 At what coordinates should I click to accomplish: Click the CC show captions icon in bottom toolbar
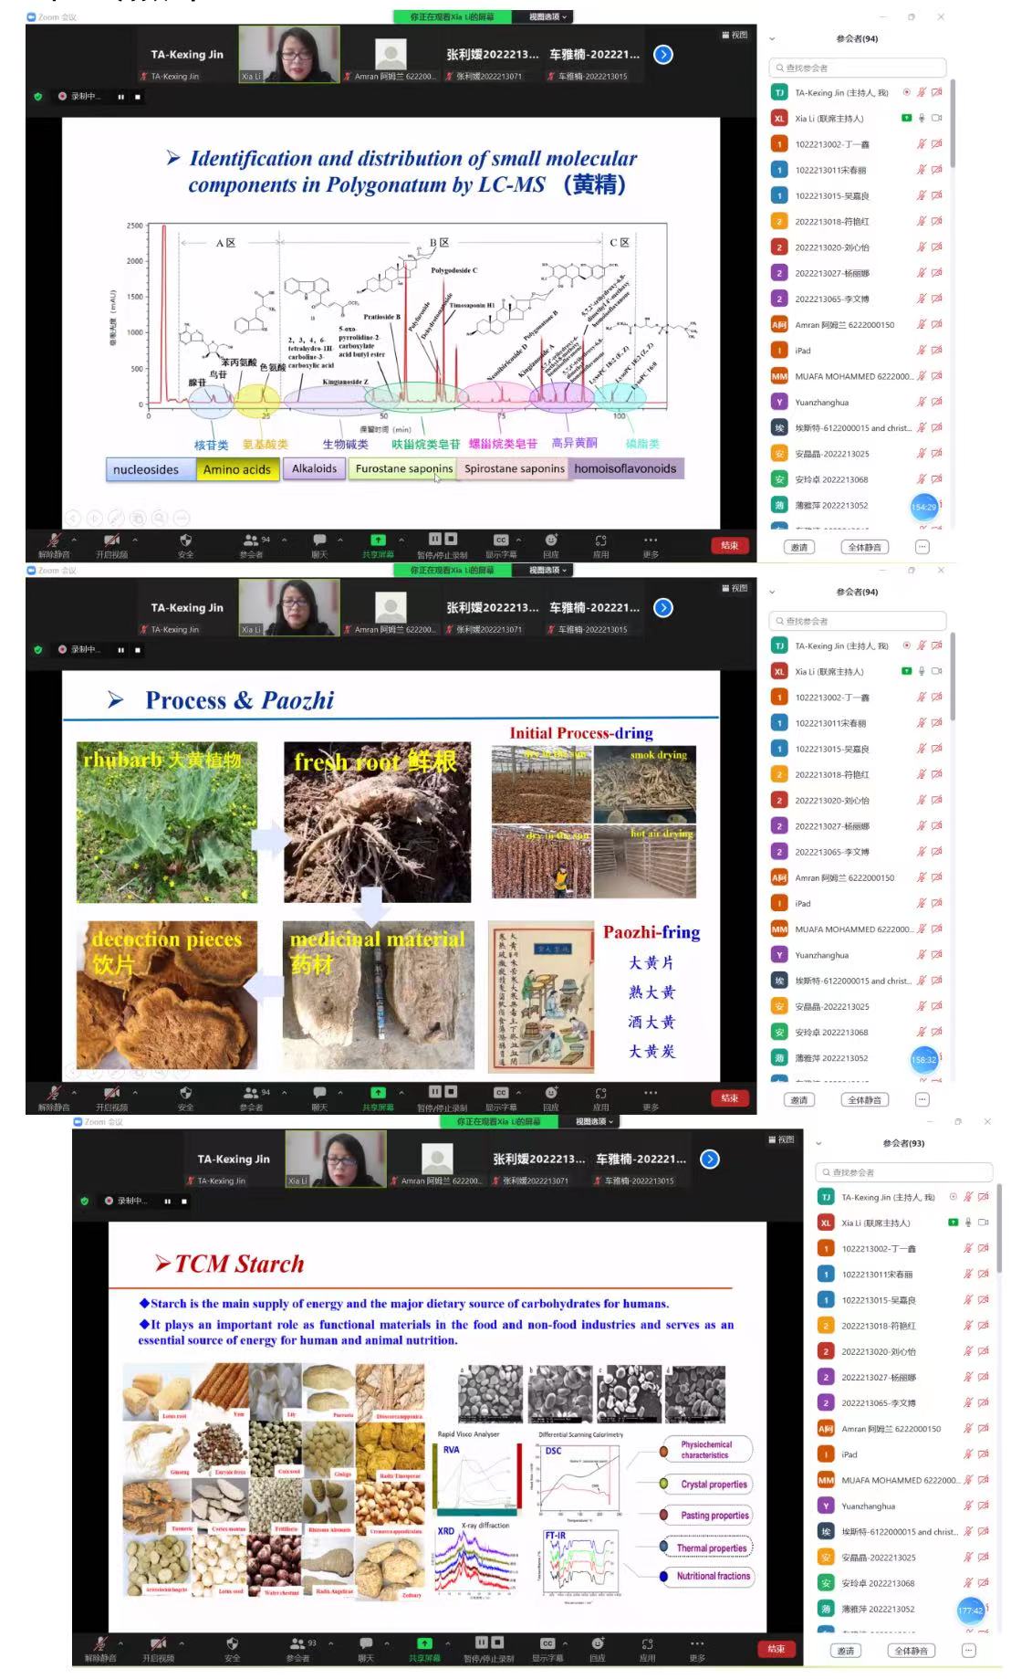click(547, 1644)
